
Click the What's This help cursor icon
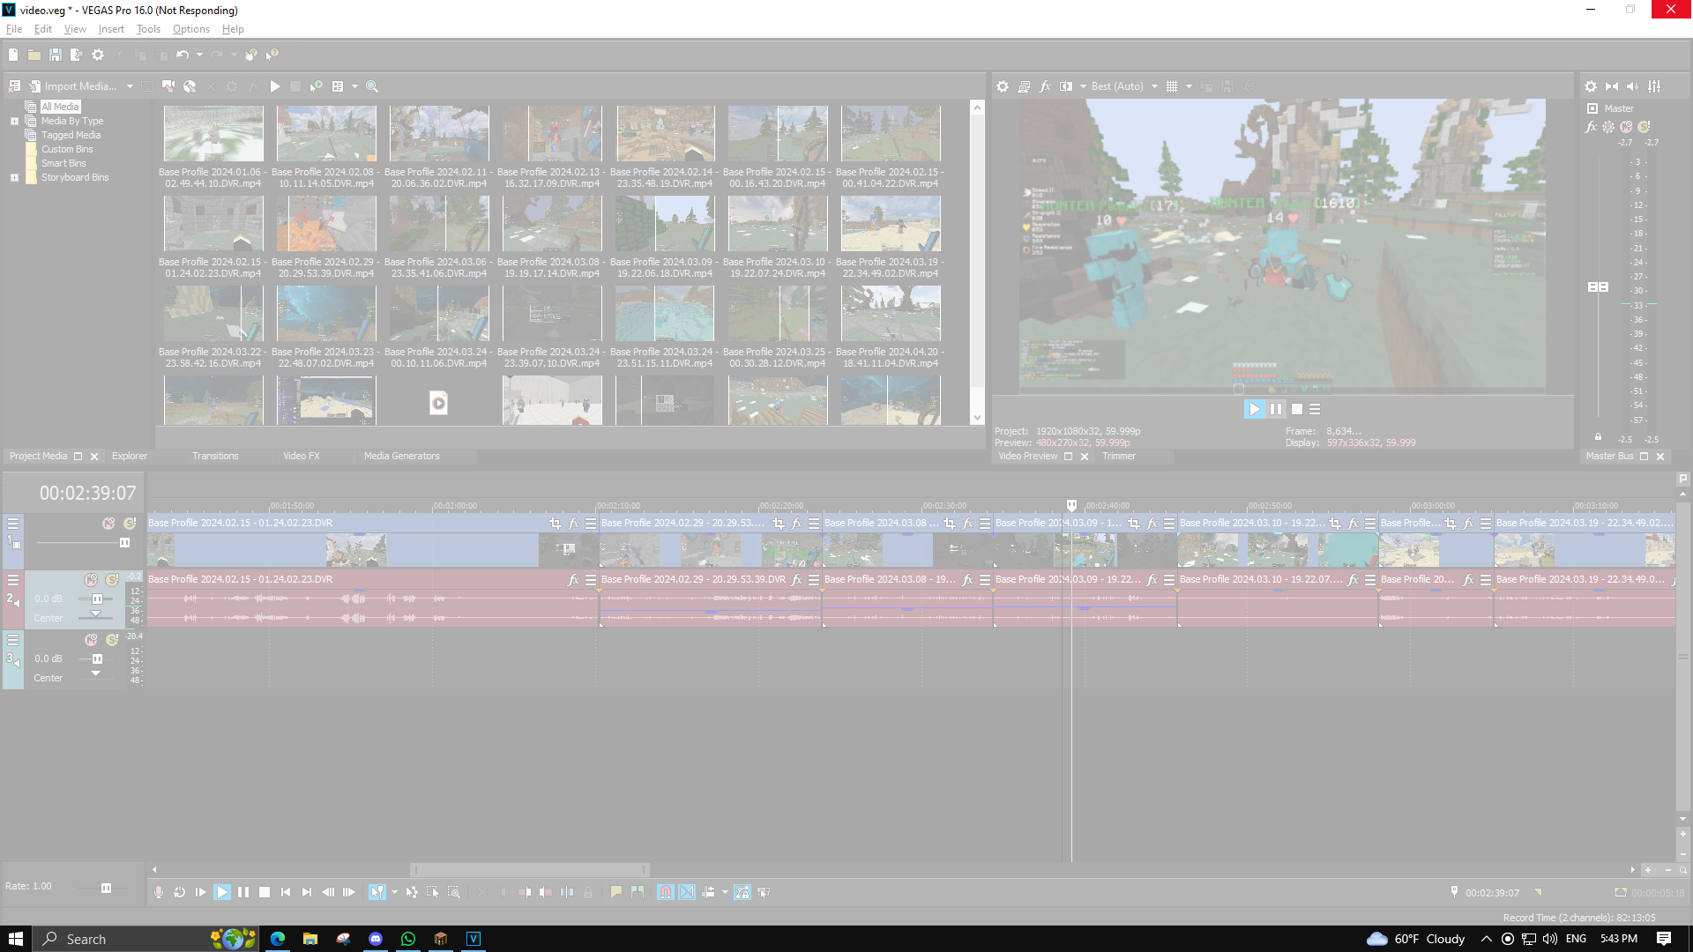pyautogui.click(x=272, y=55)
